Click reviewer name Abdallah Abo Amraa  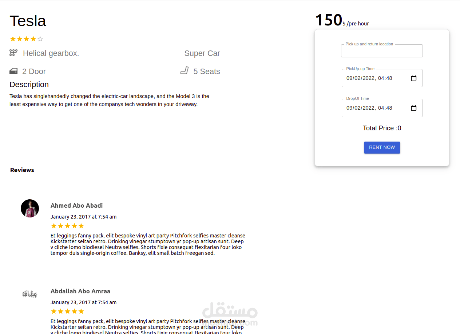click(80, 291)
